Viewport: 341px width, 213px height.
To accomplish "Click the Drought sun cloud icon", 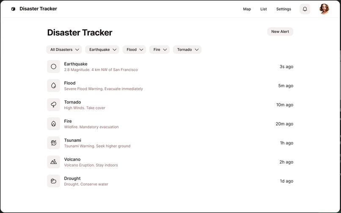I will [x=53, y=181].
